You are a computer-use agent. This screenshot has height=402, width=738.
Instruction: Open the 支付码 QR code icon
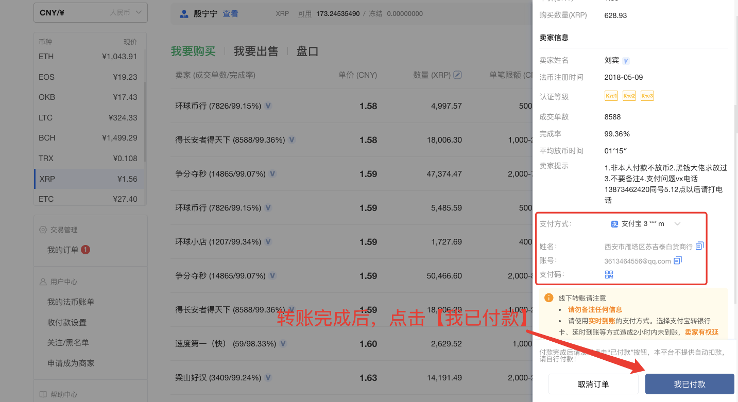pos(609,274)
